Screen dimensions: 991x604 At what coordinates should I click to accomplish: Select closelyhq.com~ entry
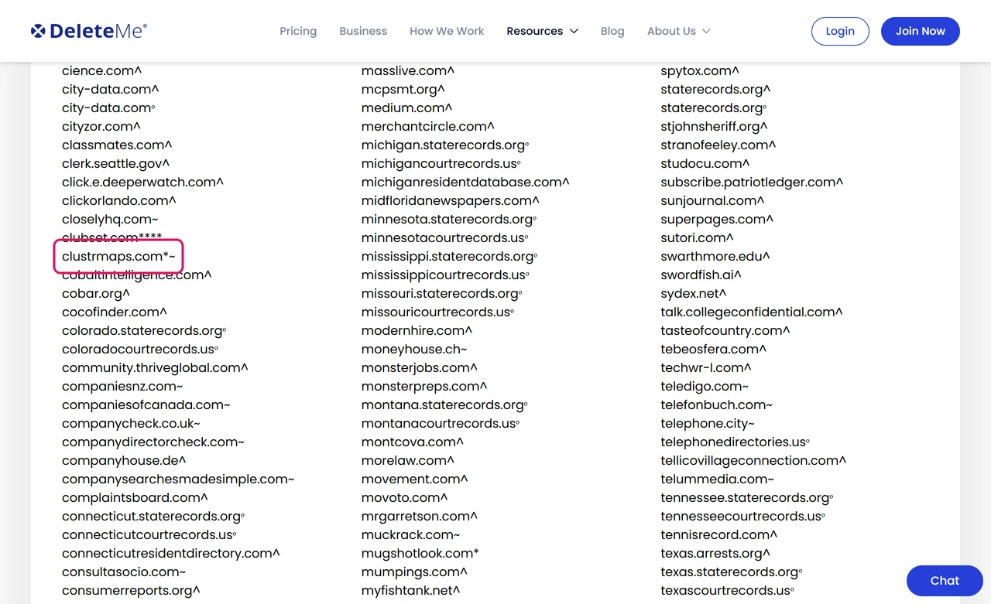(x=110, y=219)
